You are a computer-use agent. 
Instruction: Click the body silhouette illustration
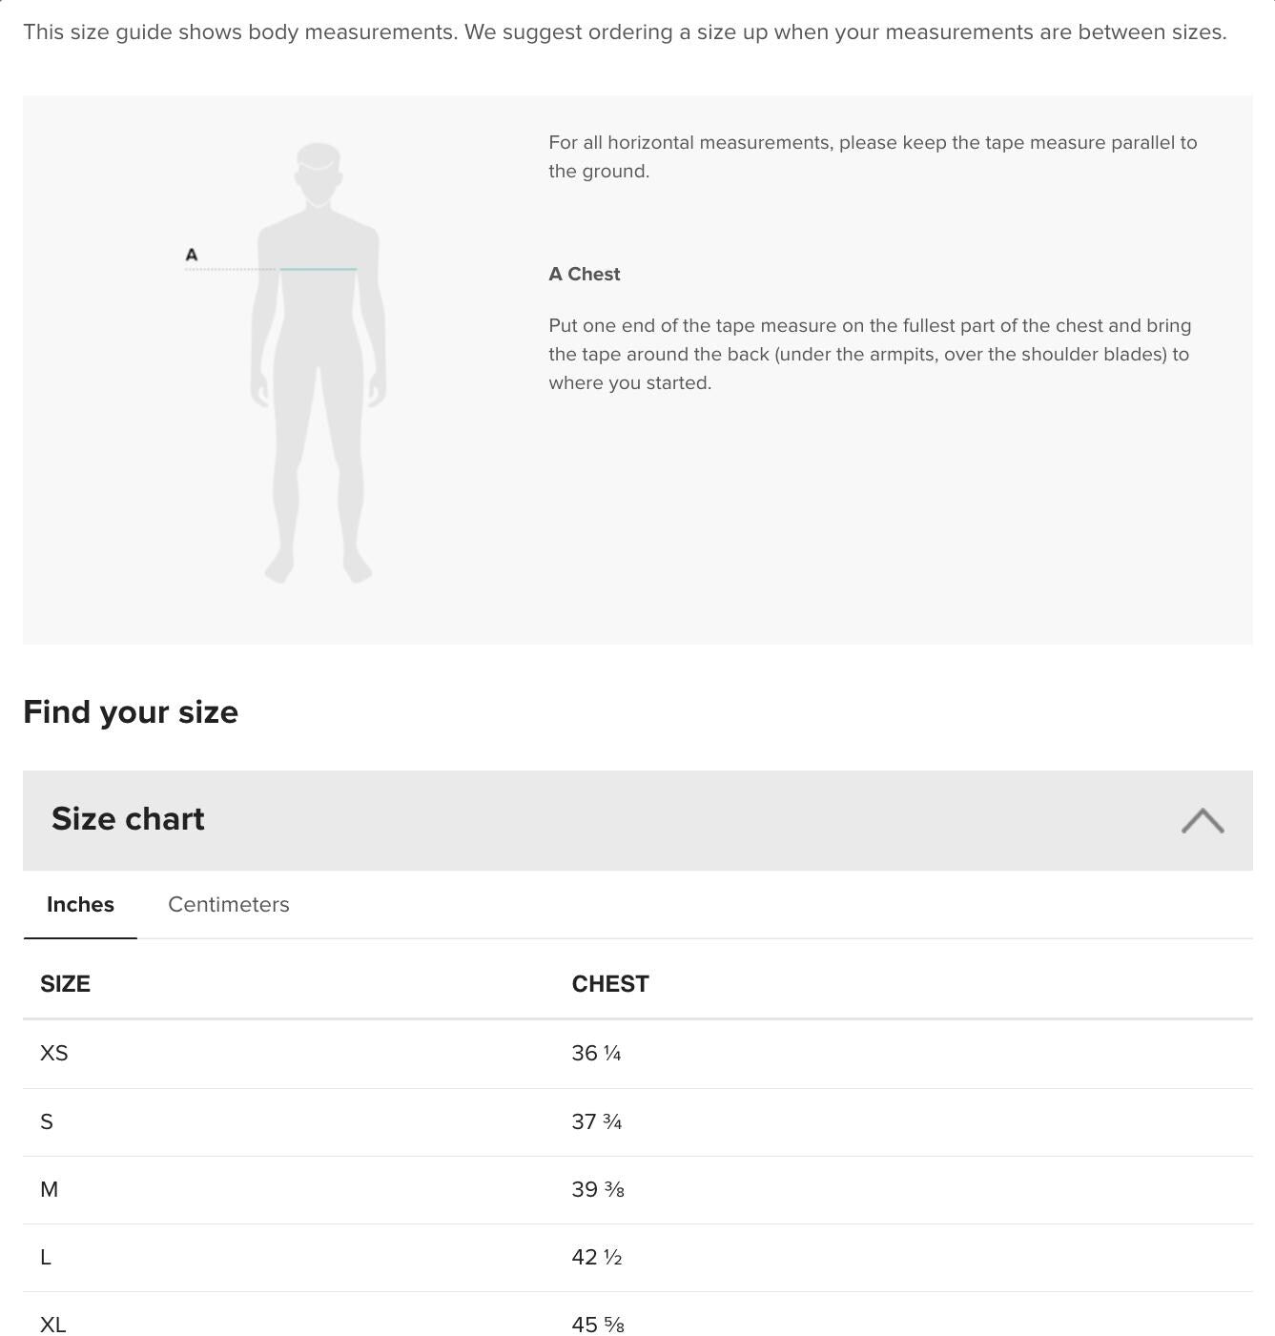(x=319, y=363)
